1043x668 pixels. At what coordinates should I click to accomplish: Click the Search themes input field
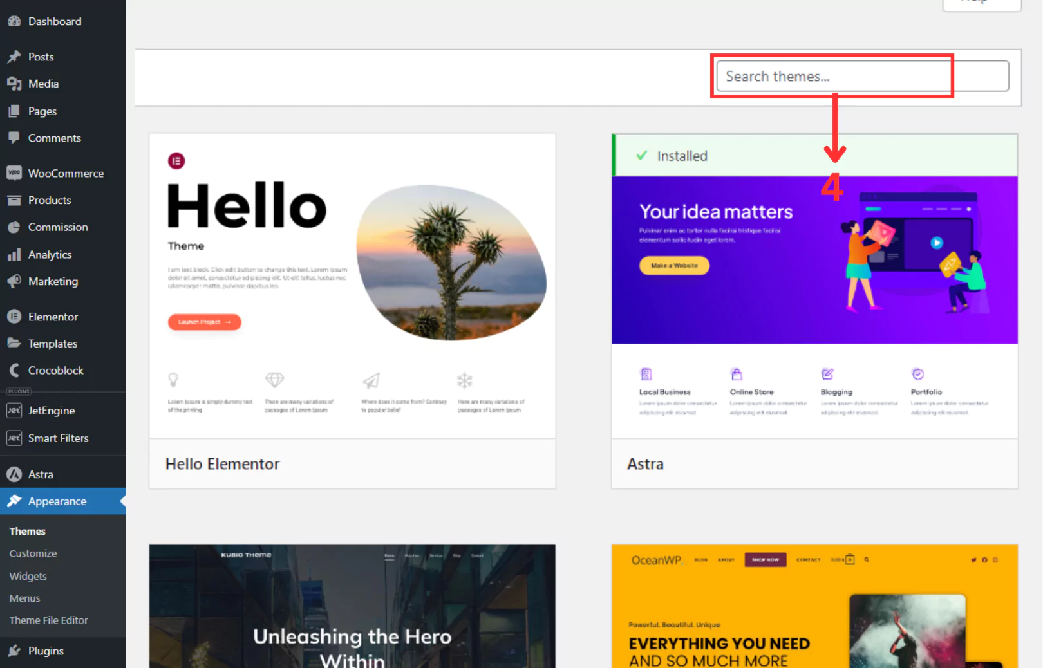click(863, 76)
